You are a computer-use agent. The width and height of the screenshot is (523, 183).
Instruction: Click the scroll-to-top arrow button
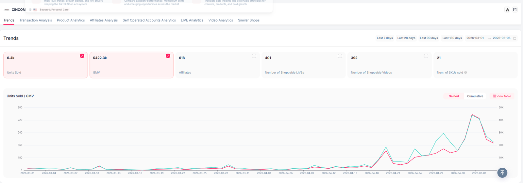pyautogui.click(x=502, y=173)
